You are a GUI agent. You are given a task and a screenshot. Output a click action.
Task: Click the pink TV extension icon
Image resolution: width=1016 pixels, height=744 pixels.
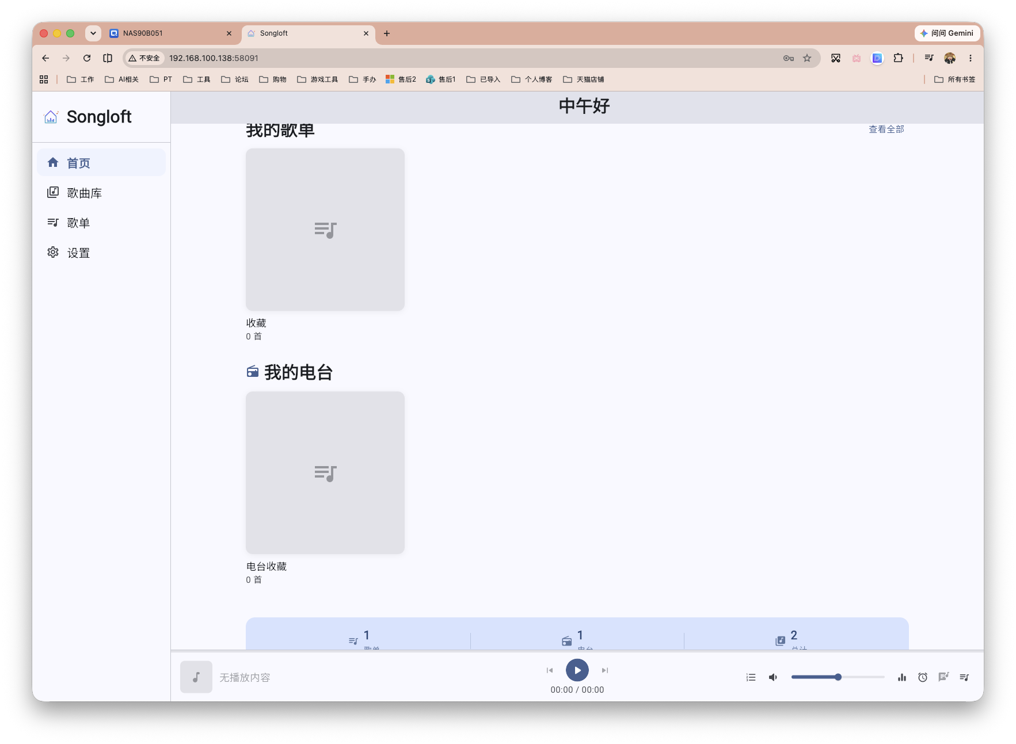[x=857, y=58]
